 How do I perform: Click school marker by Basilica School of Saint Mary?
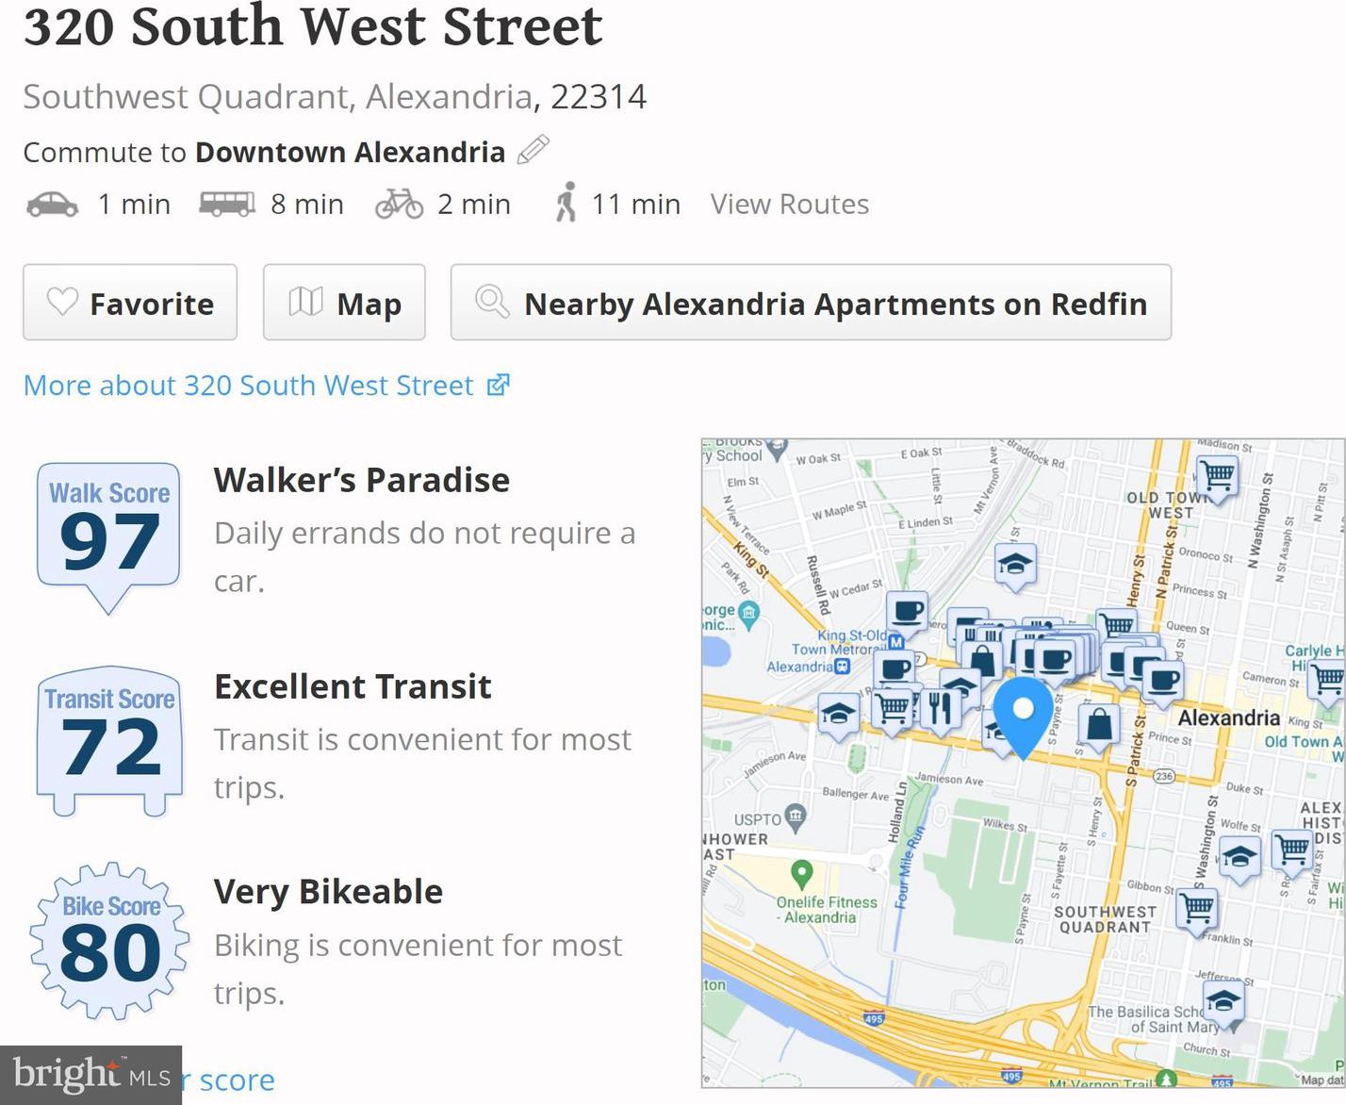tap(1223, 1000)
